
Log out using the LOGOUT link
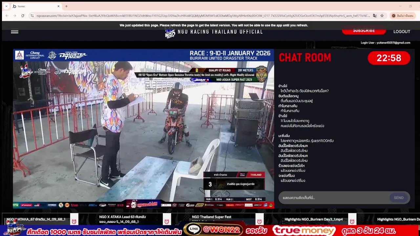(402, 32)
